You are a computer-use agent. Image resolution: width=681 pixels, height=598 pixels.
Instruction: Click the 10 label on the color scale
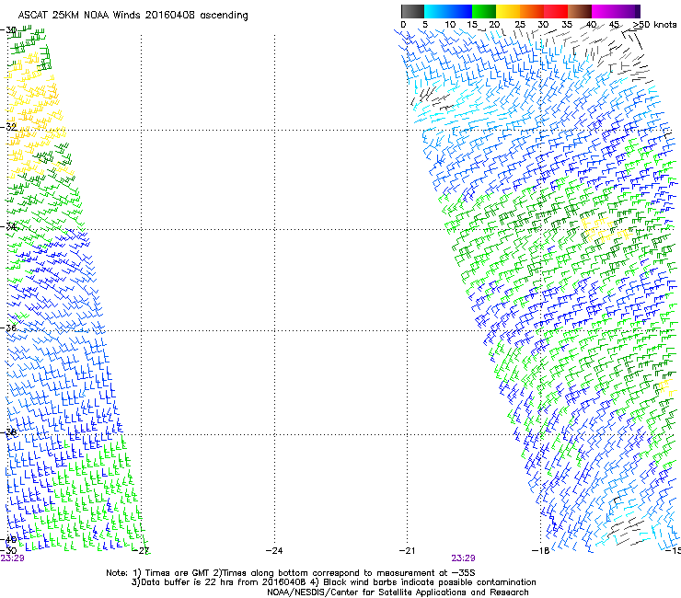point(450,25)
